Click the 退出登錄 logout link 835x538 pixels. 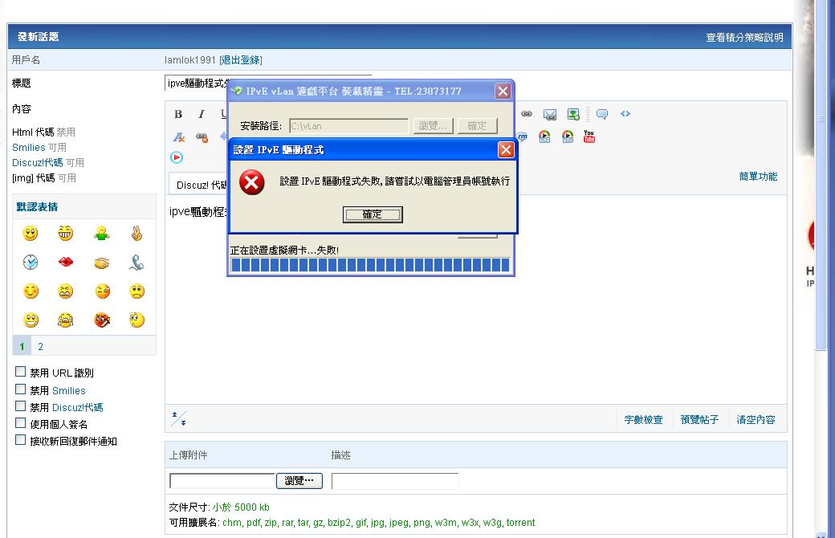[x=241, y=59]
